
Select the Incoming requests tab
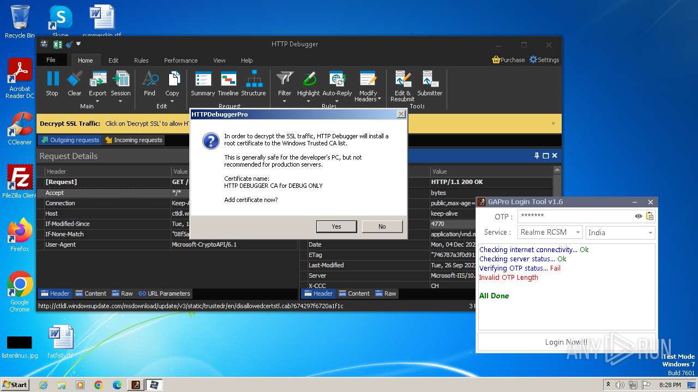134,140
